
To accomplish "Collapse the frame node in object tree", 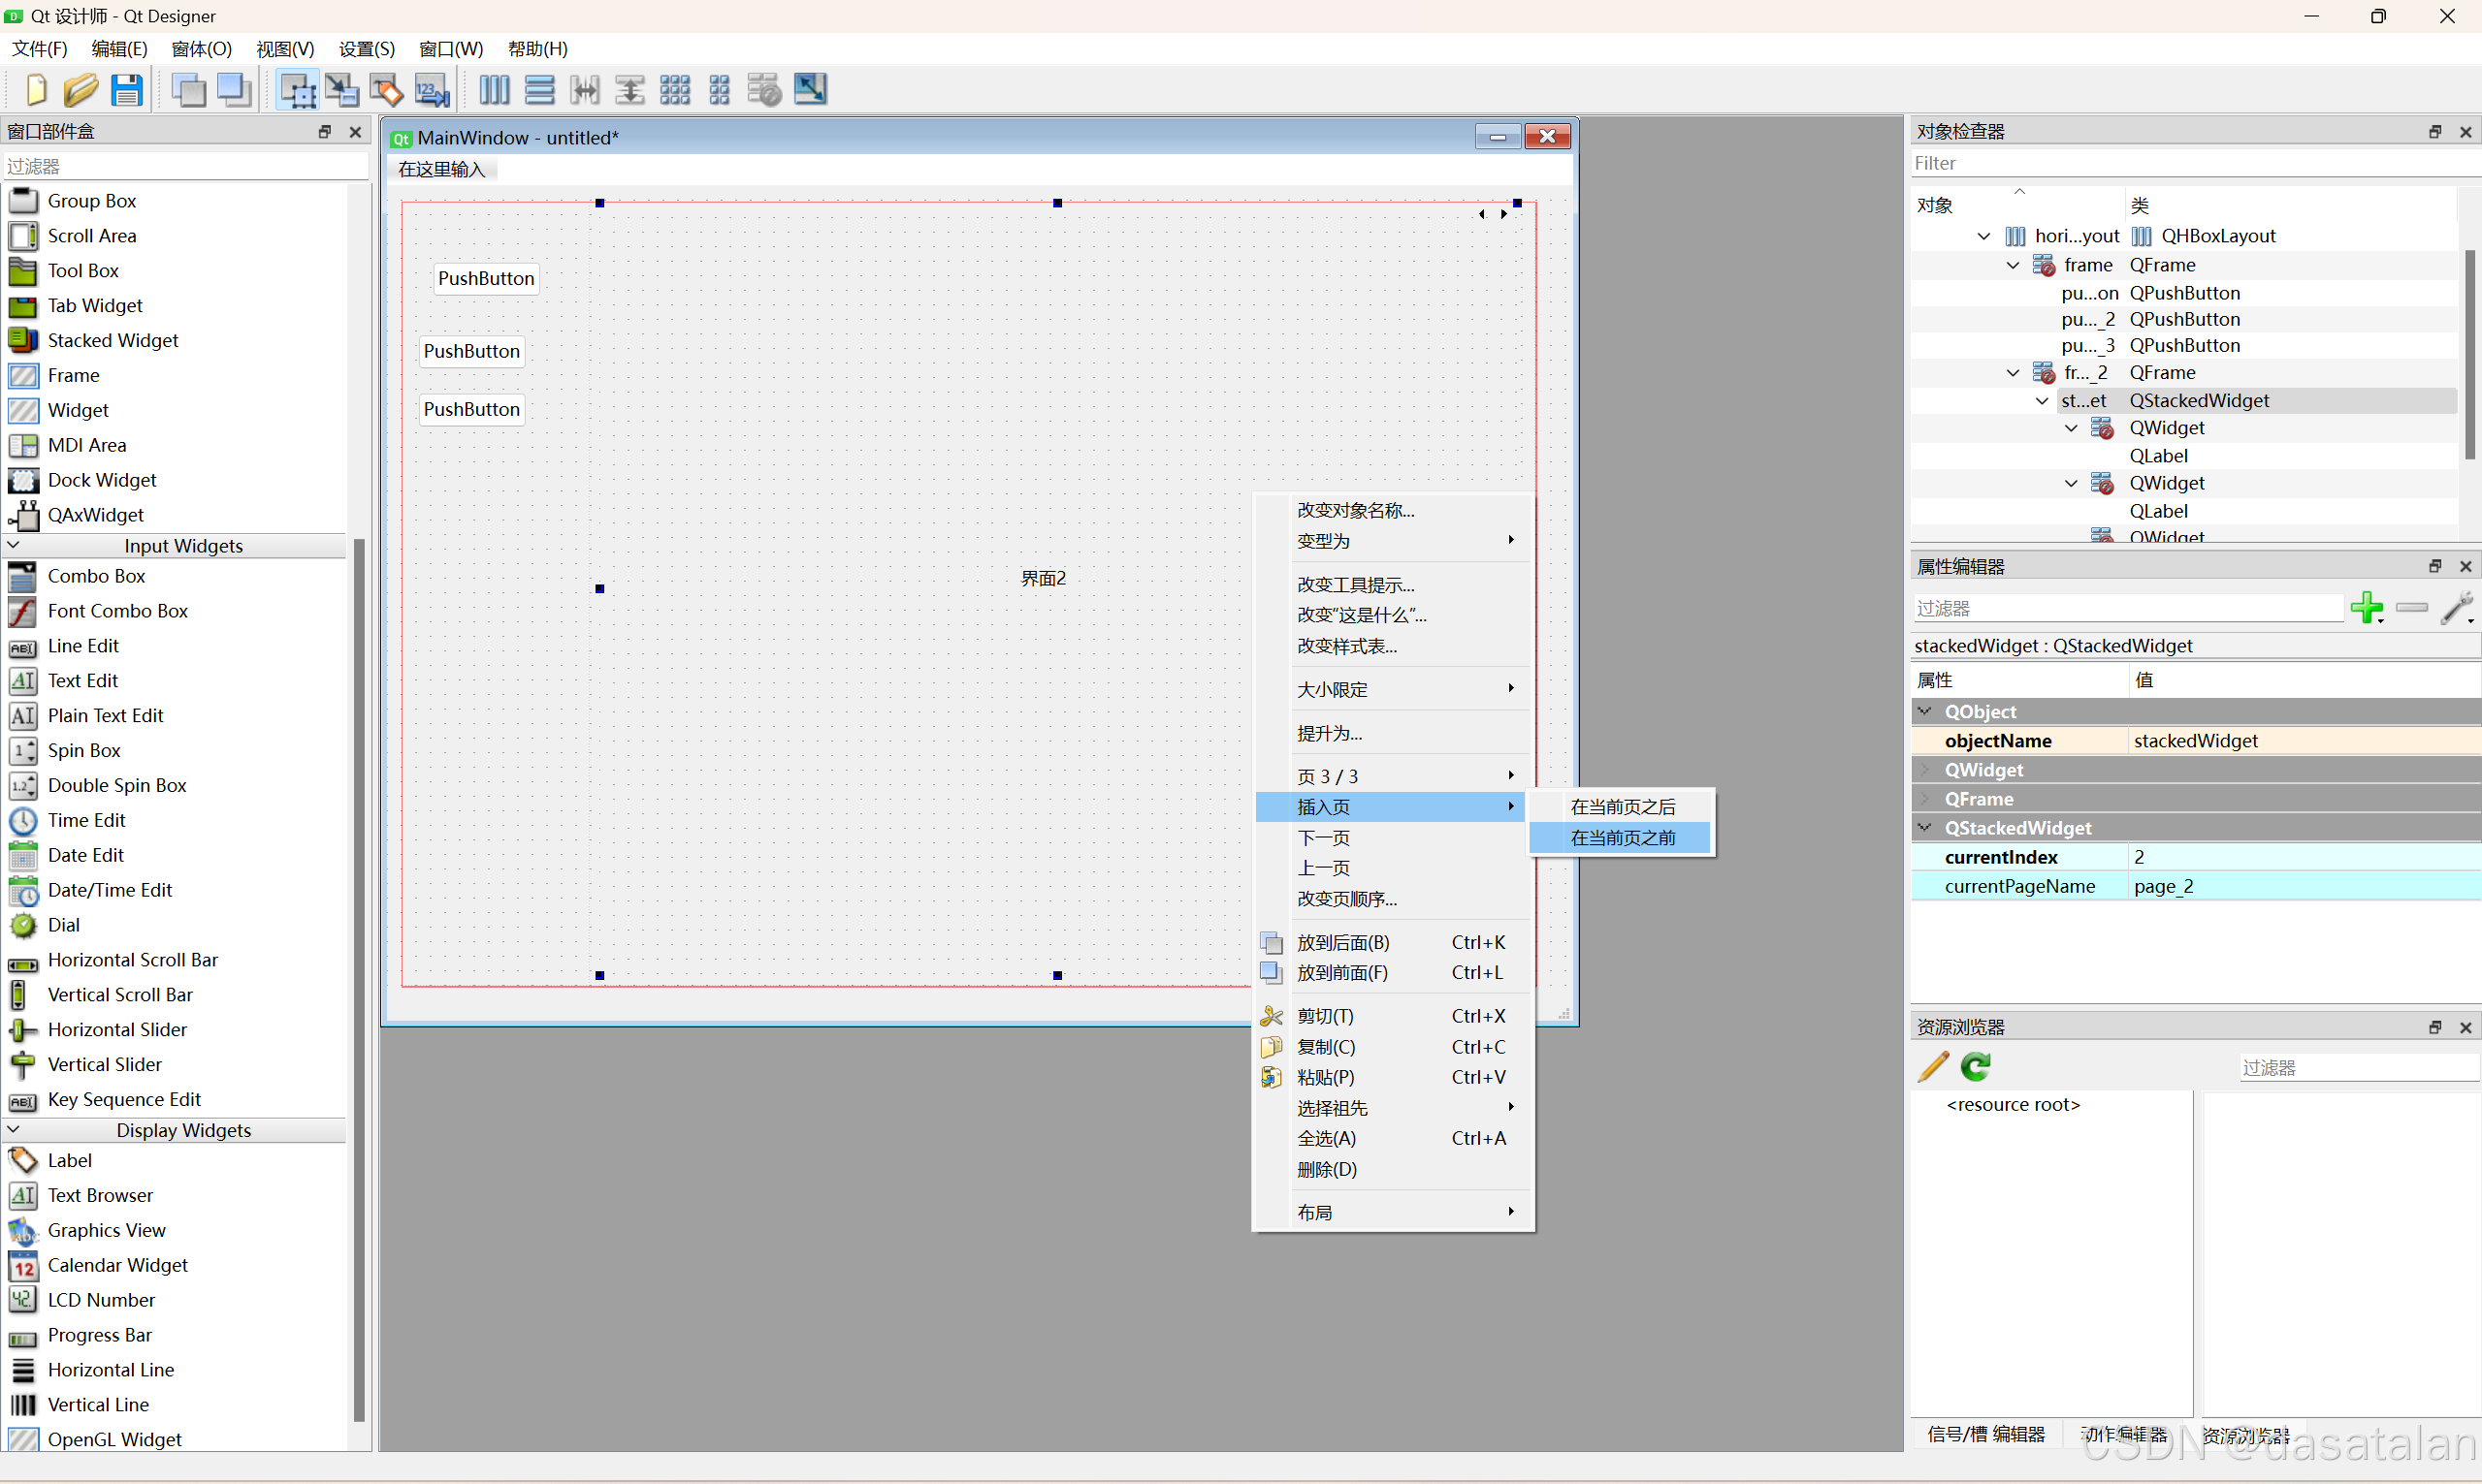I will pos(2013,265).
